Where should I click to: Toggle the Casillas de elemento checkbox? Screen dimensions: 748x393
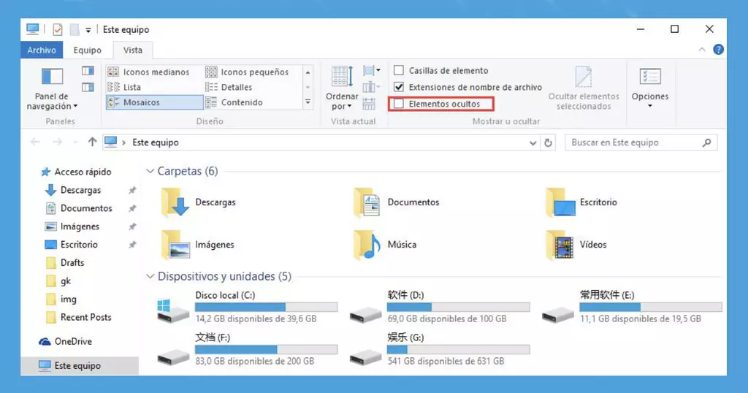tap(399, 71)
